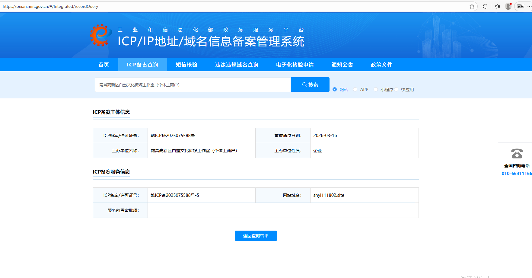Click the 主办单位名称 label cell
The image size is (532, 278).
click(120, 151)
